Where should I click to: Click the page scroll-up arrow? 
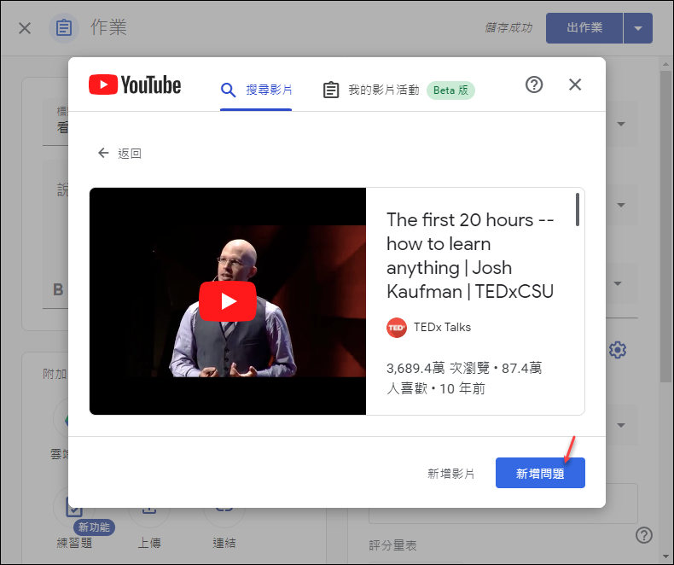point(665,65)
